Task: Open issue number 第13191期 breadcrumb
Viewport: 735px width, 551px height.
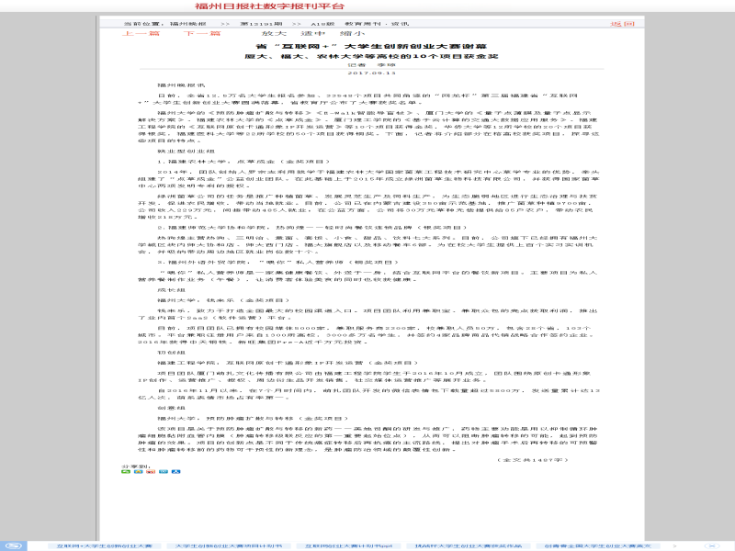Action: (x=261, y=24)
